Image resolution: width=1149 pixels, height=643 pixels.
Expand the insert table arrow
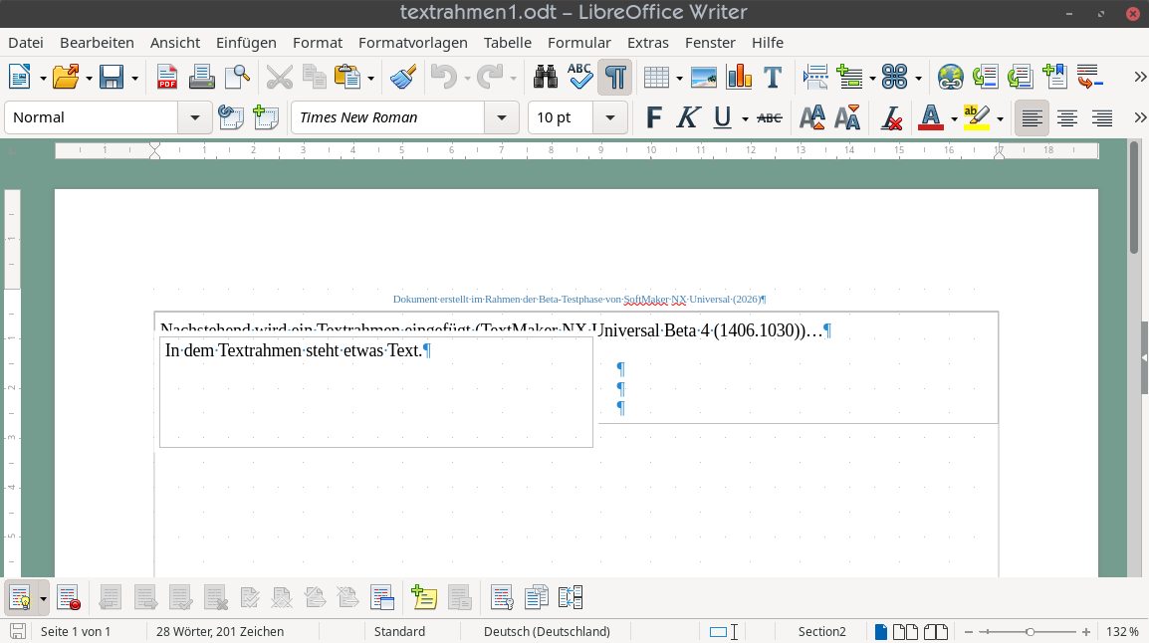click(x=679, y=79)
